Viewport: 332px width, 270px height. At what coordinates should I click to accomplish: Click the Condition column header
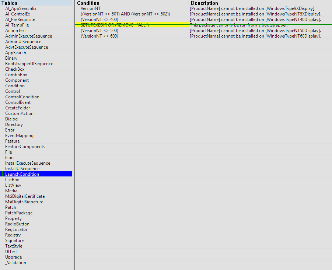point(88,3)
